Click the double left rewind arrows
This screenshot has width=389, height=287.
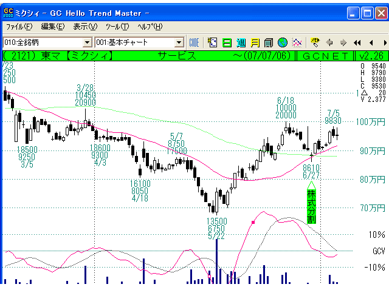click(x=357, y=43)
